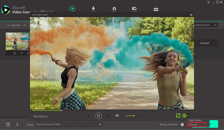The height and width of the screenshot is (130, 224).
Task: Click the crop icon under thumbnail
Action: point(22,53)
